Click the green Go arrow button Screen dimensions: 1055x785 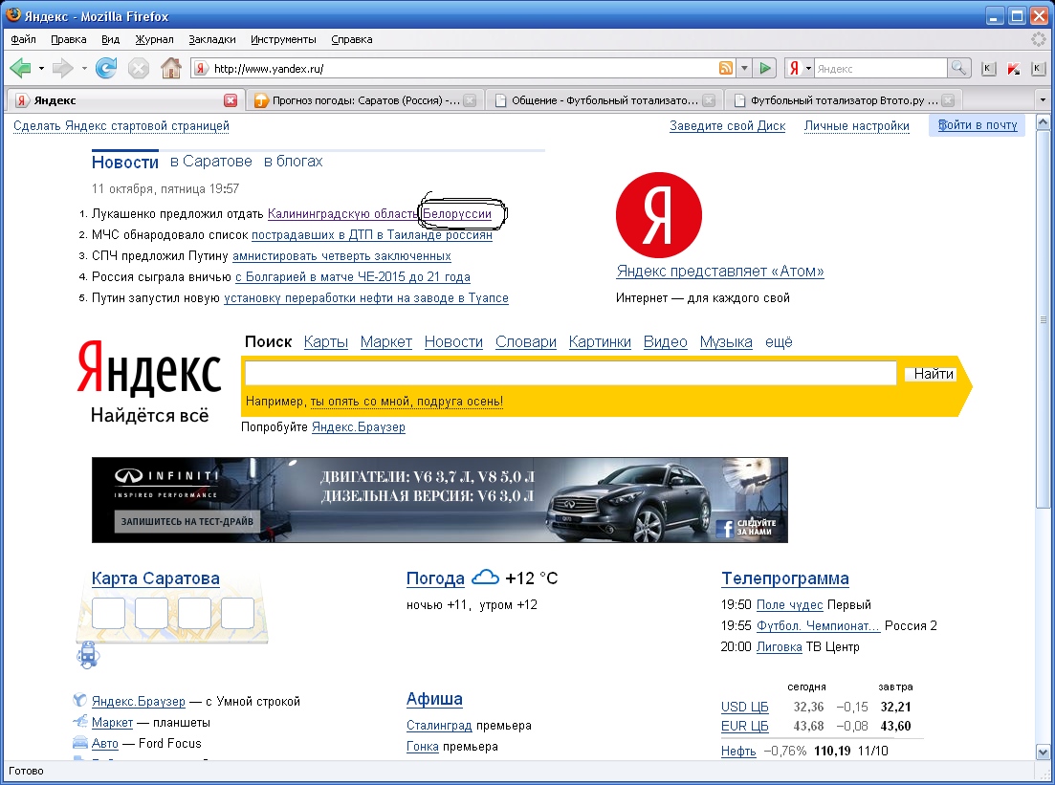765,68
